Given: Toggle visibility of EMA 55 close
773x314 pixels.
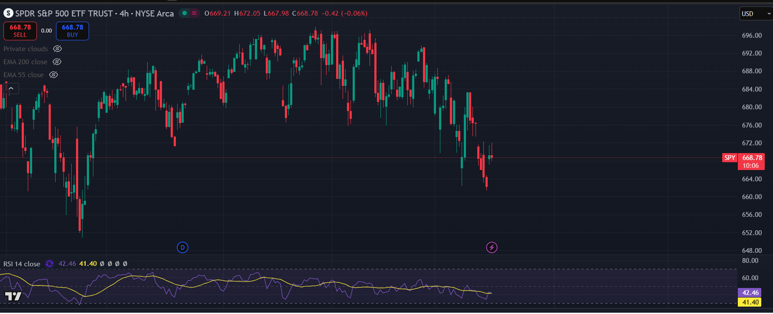Looking at the screenshot, I should 53,75.
